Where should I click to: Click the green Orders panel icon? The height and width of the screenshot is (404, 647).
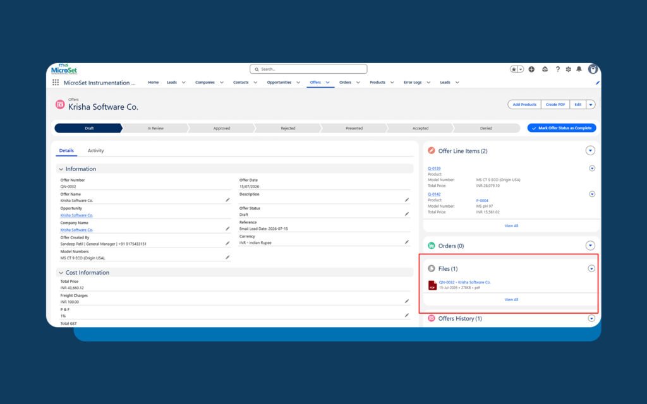click(431, 246)
